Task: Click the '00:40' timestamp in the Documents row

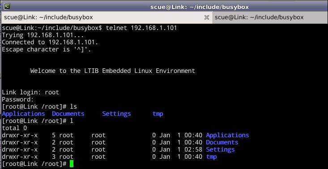Action: point(193,142)
